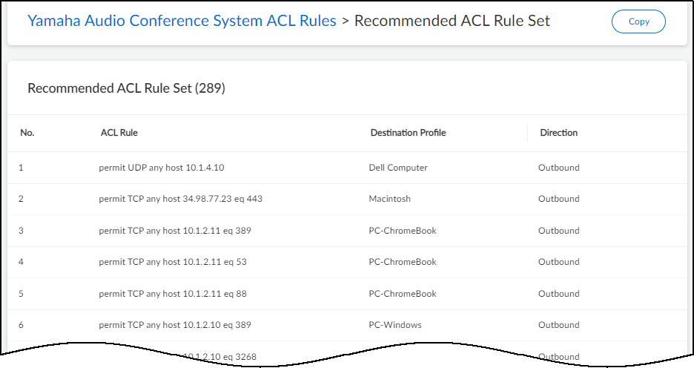Click the No. column header

[x=27, y=133]
